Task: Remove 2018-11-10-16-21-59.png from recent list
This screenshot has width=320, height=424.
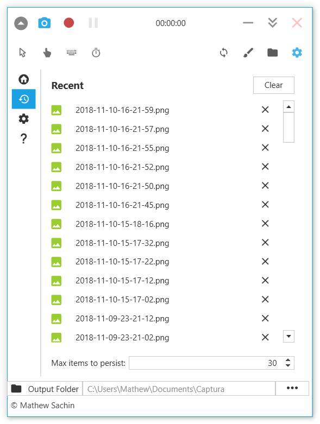Action: click(265, 110)
